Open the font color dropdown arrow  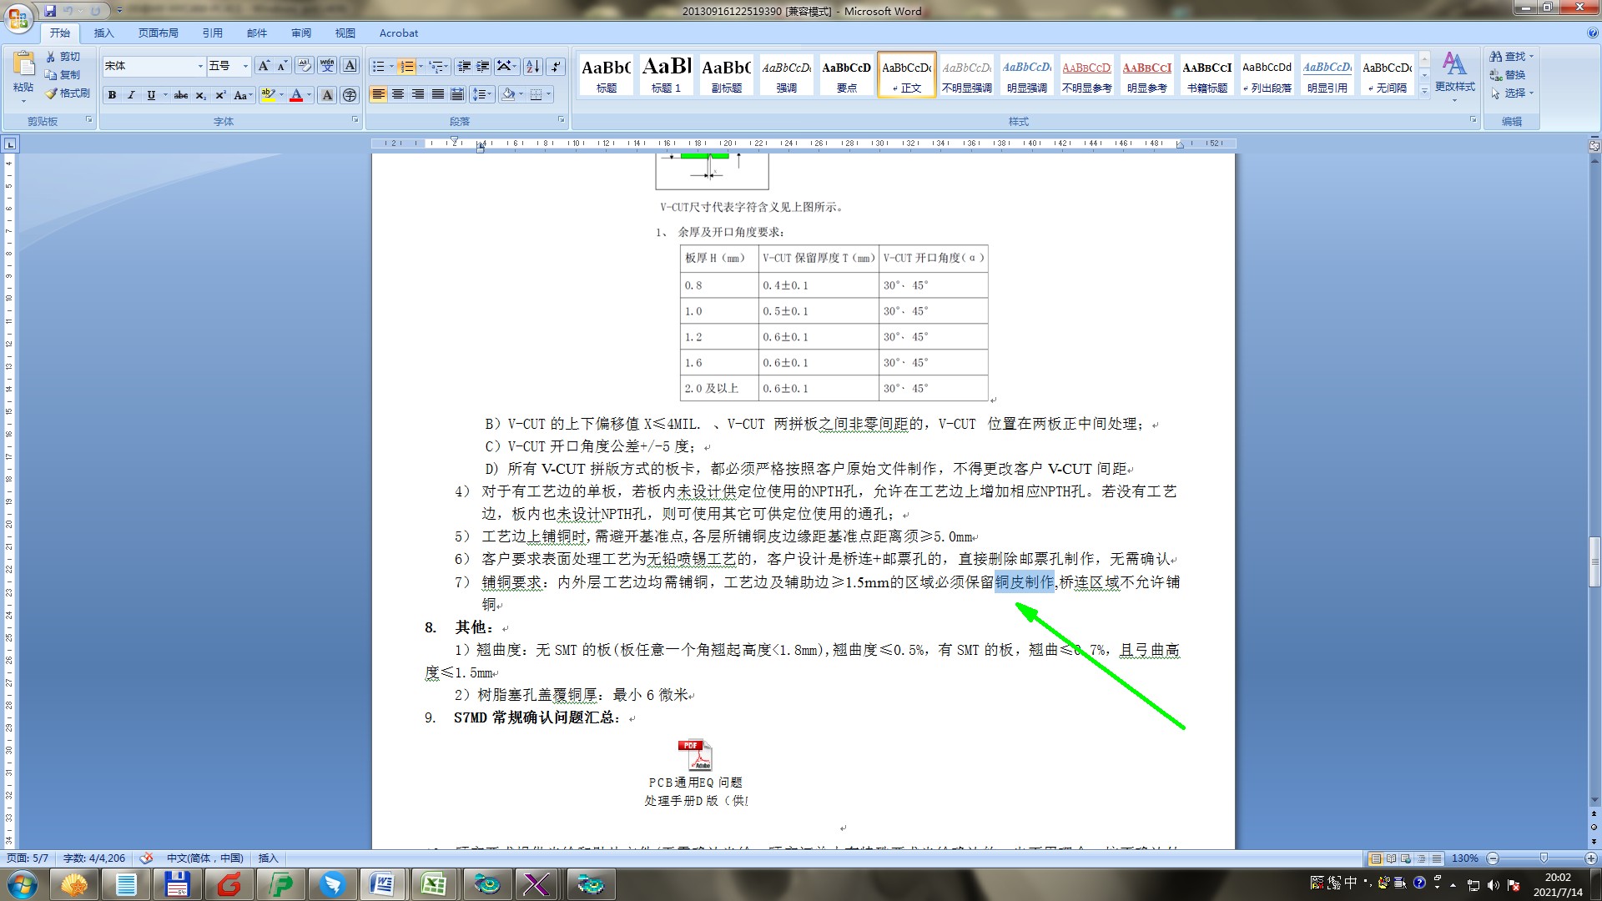tap(310, 95)
